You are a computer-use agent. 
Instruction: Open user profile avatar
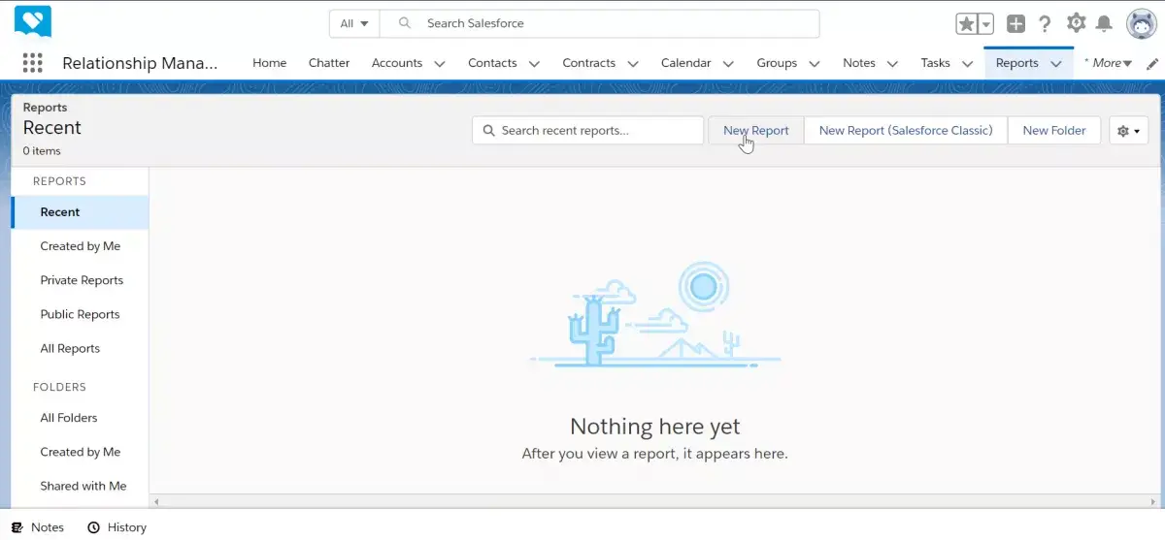click(1141, 23)
